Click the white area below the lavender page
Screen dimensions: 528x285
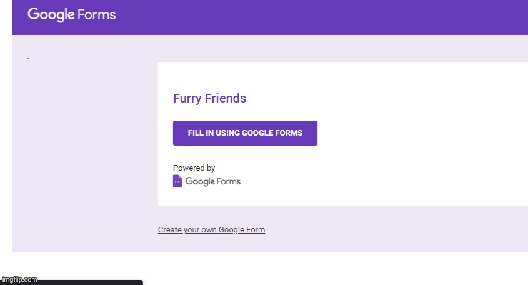[x=303, y=268]
